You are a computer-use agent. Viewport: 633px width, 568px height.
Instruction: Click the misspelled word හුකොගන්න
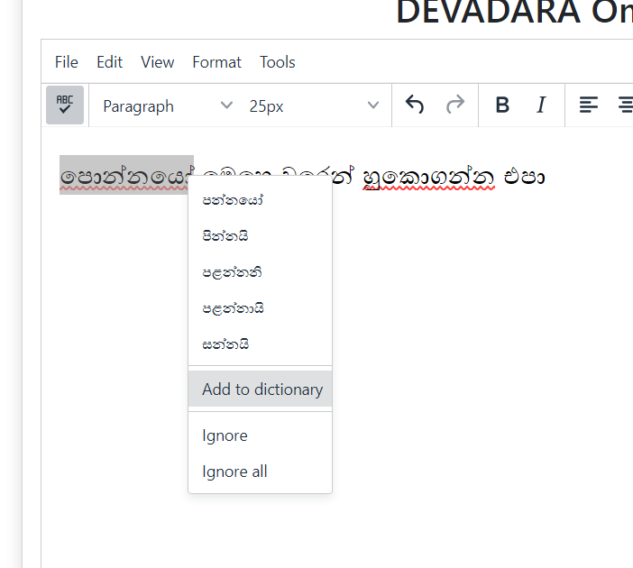428,178
